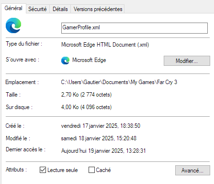Enable the Caché attribute checkbox

click(x=91, y=170)
